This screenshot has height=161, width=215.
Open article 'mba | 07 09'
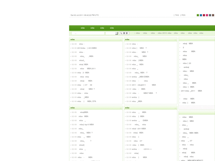pyautogui.click(x=85, y=85)
